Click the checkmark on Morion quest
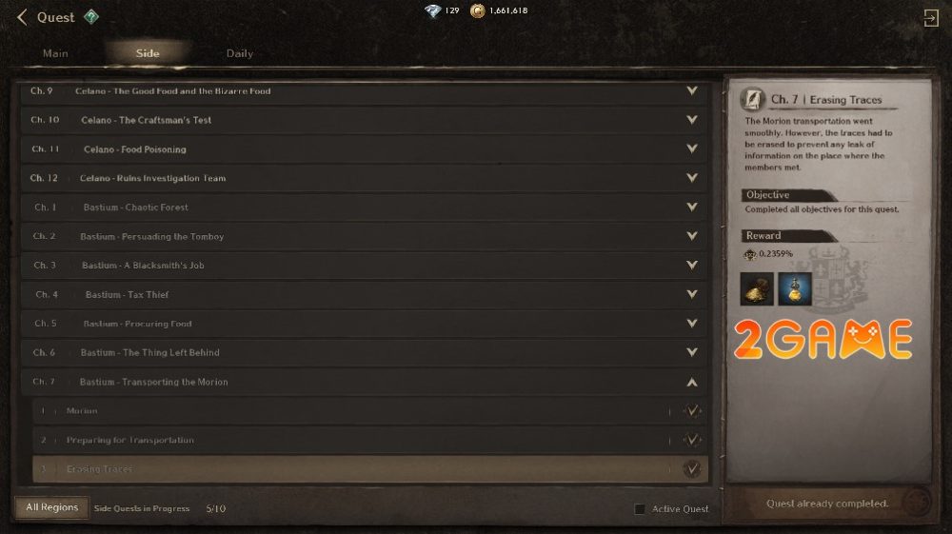Screen dimensions: 952x534 (x=691, y=411)
